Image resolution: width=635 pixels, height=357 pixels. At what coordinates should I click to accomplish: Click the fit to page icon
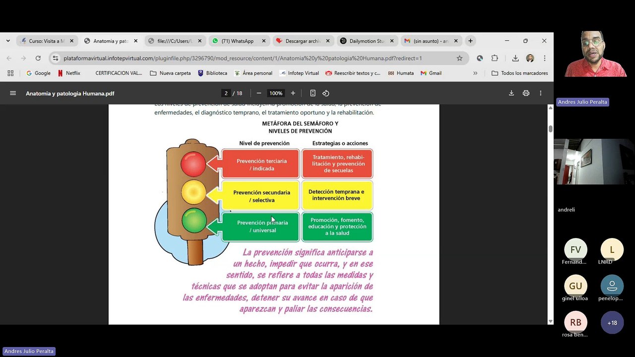pos(313,93)
